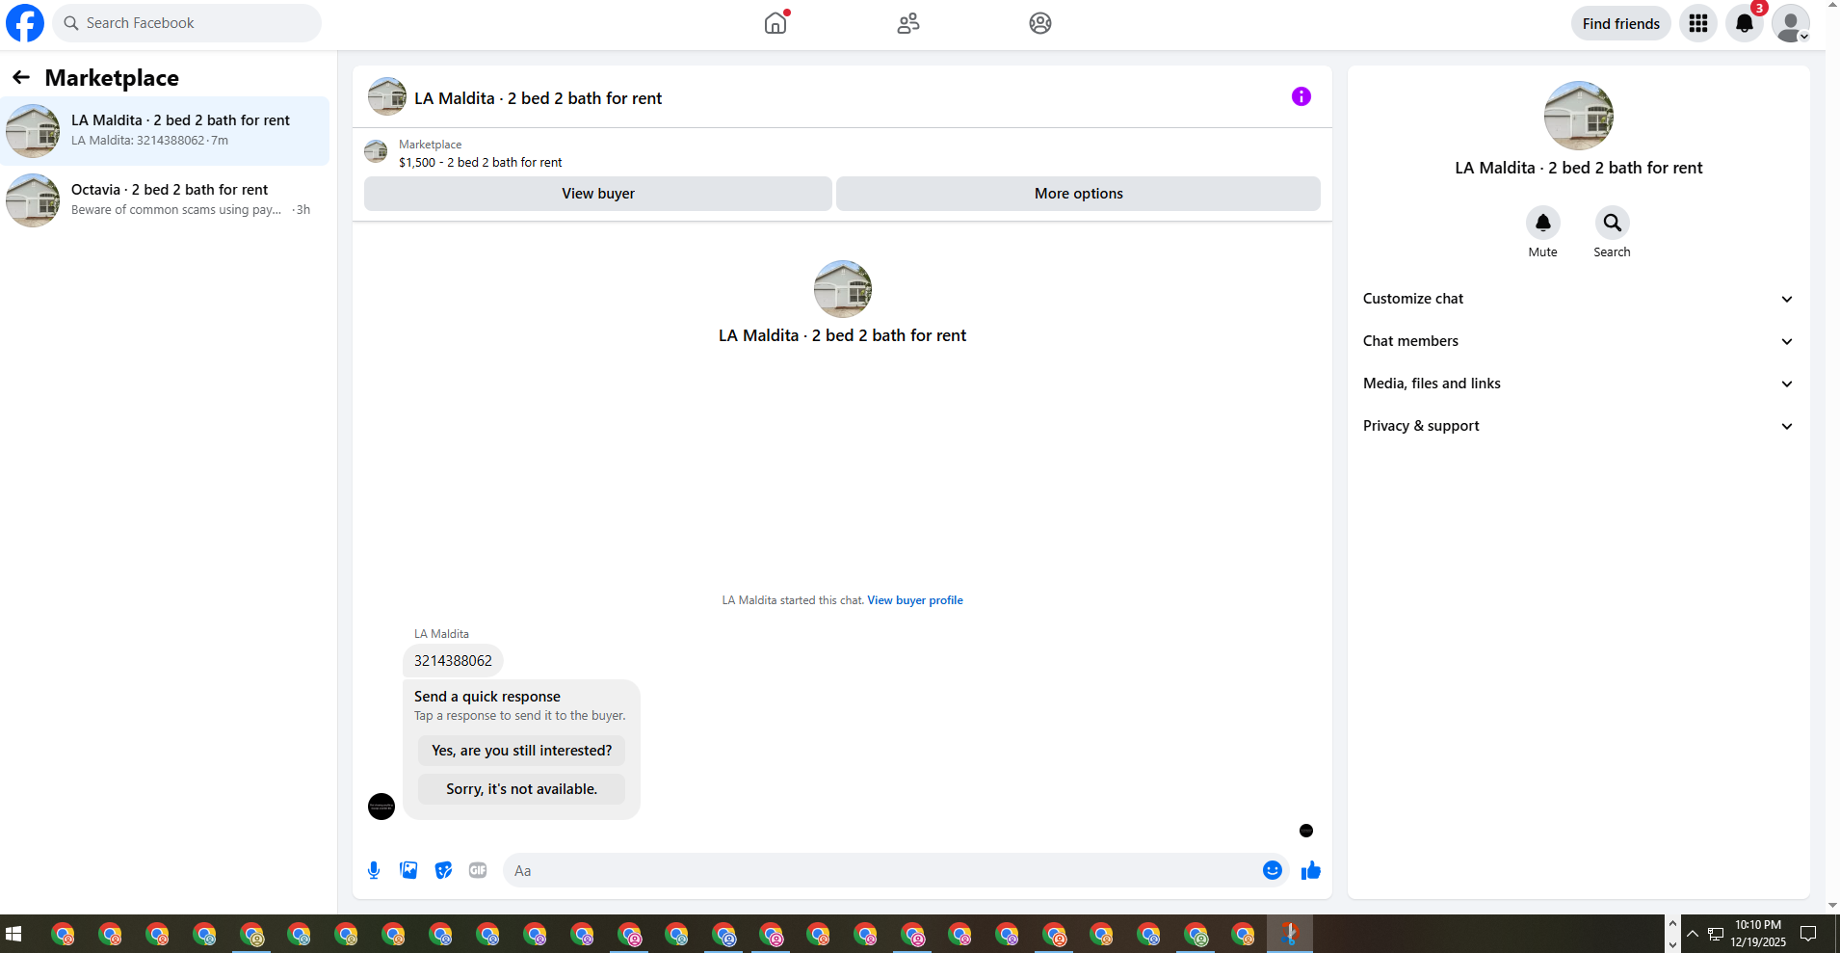Click the taskbar clock showing 10:10 PM
The width and height of the screenshot is (1840, 953).
pyautogui.click(x=1758, y=934)
